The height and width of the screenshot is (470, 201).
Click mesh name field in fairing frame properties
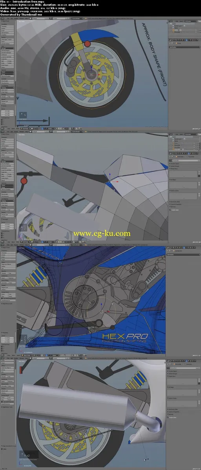185,160
